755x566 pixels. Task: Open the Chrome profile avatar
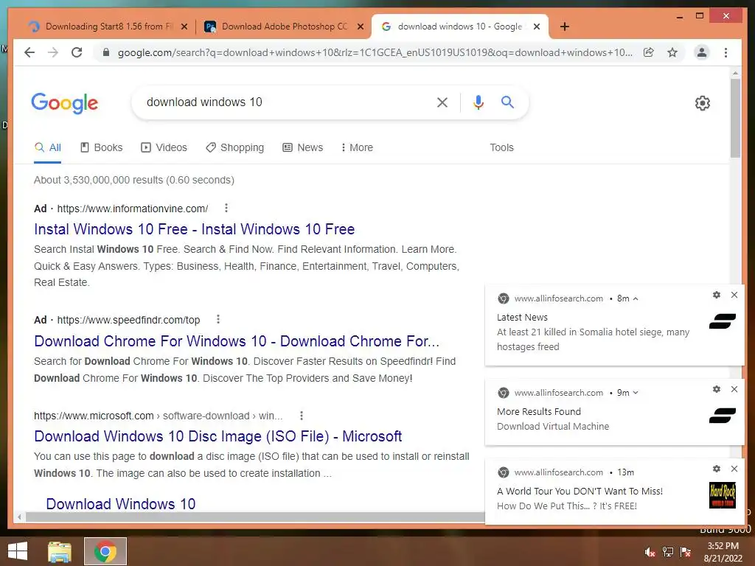702,52
